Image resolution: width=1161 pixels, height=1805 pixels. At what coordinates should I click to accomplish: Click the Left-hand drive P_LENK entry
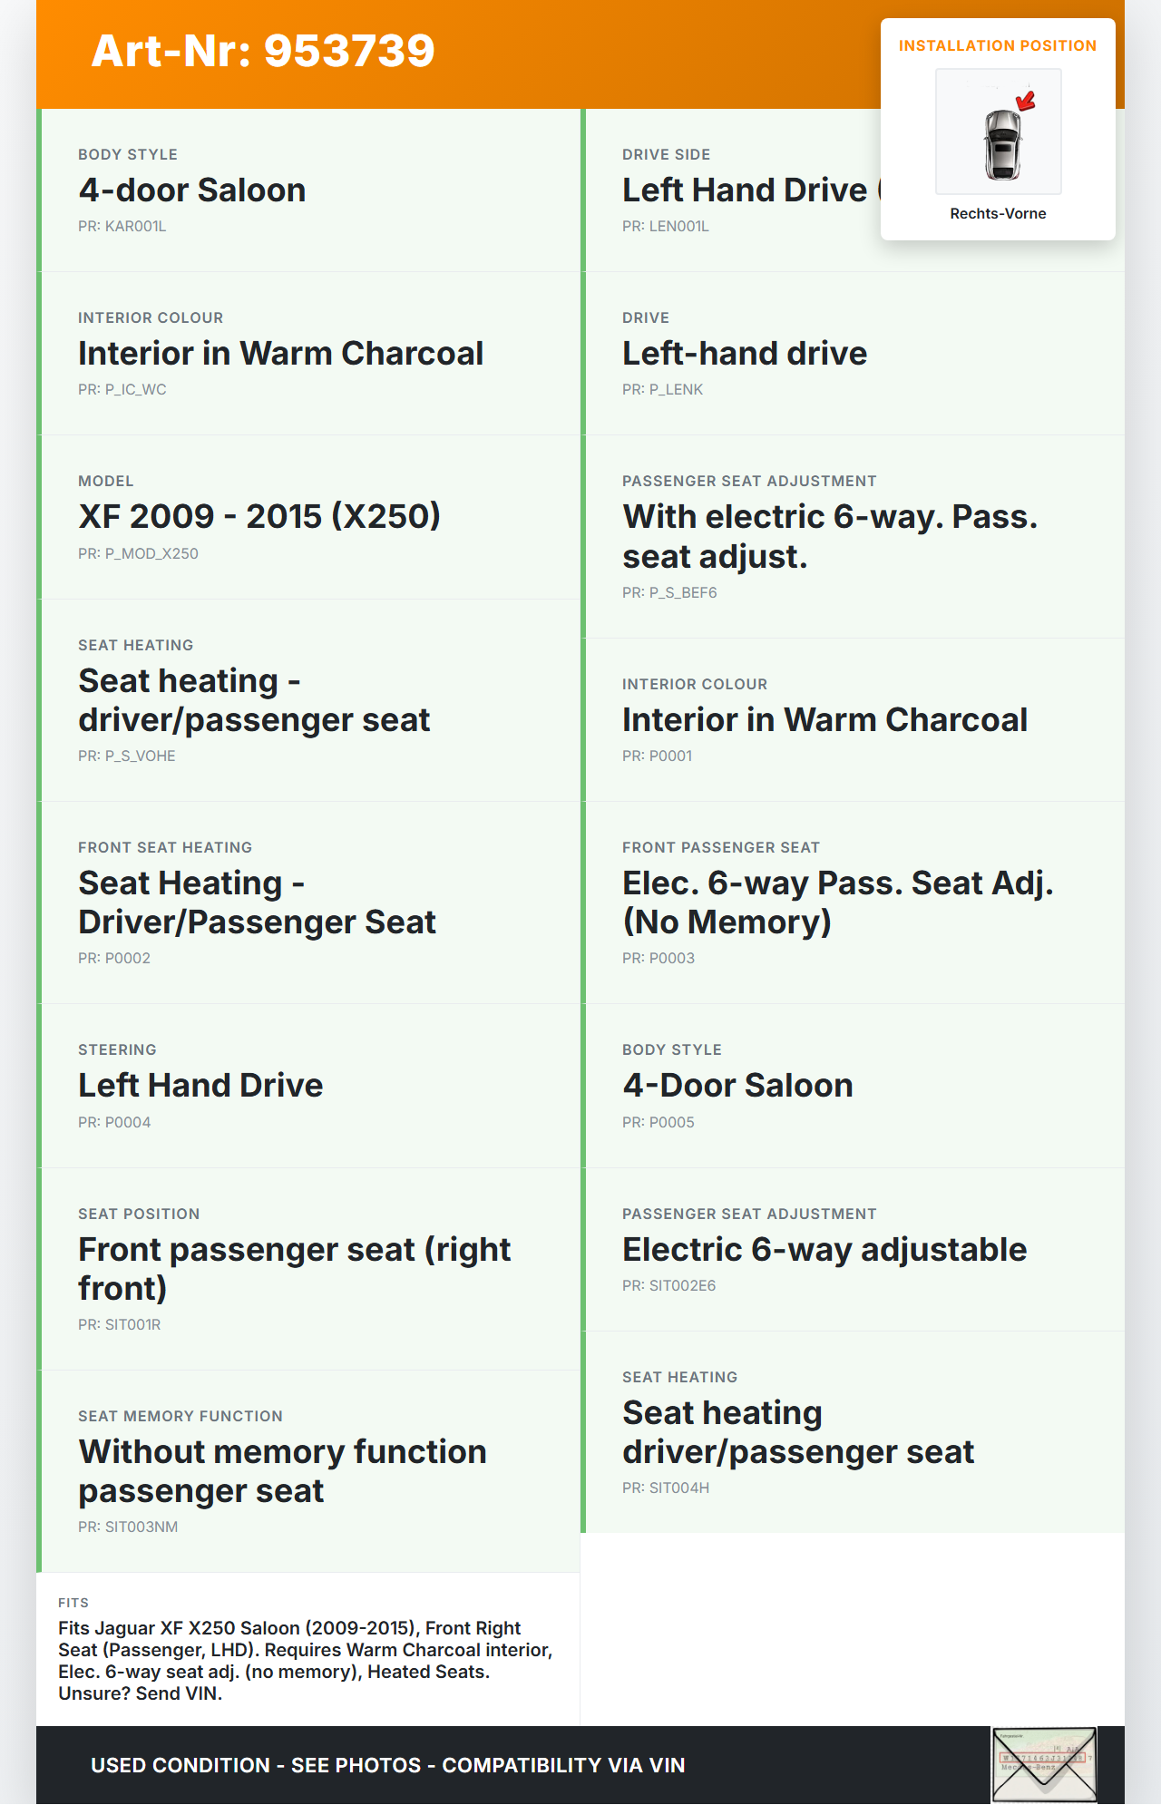coord(744,354)
